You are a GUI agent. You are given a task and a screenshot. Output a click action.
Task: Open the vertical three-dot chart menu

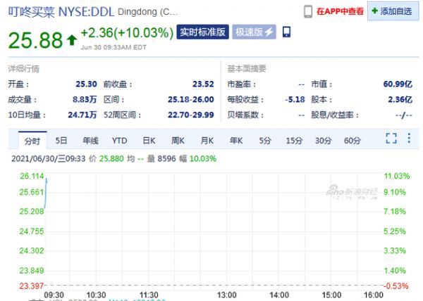point(409,138)
